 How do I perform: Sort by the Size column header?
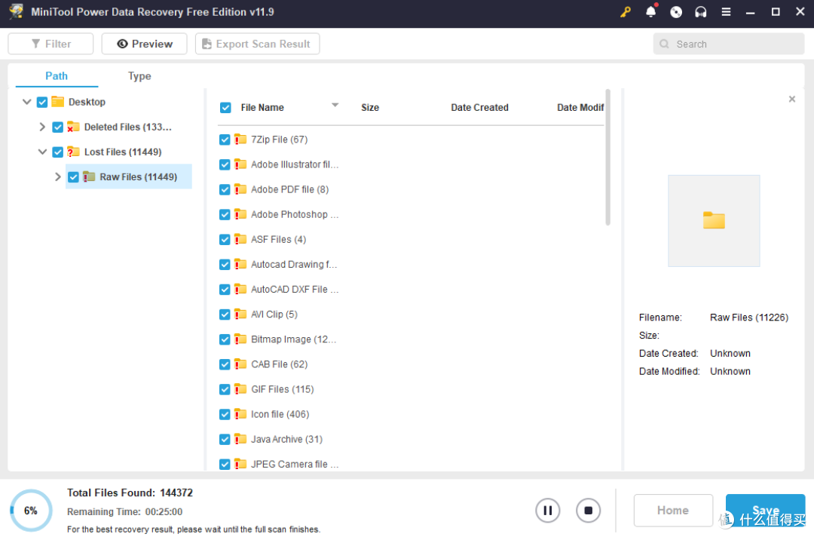(370, 108)
